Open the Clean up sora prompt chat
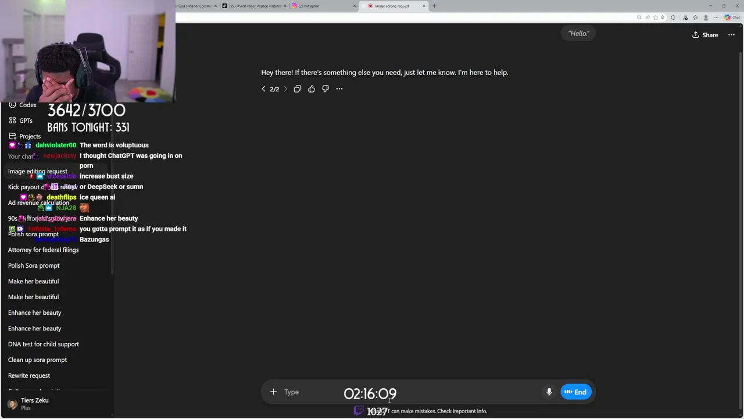Screen dimensions: 744x419 [38, 360]
